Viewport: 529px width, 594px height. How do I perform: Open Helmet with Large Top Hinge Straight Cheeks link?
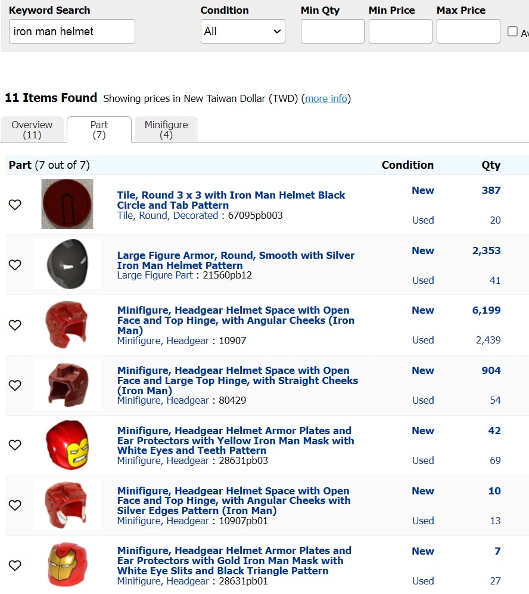(238, 380)
